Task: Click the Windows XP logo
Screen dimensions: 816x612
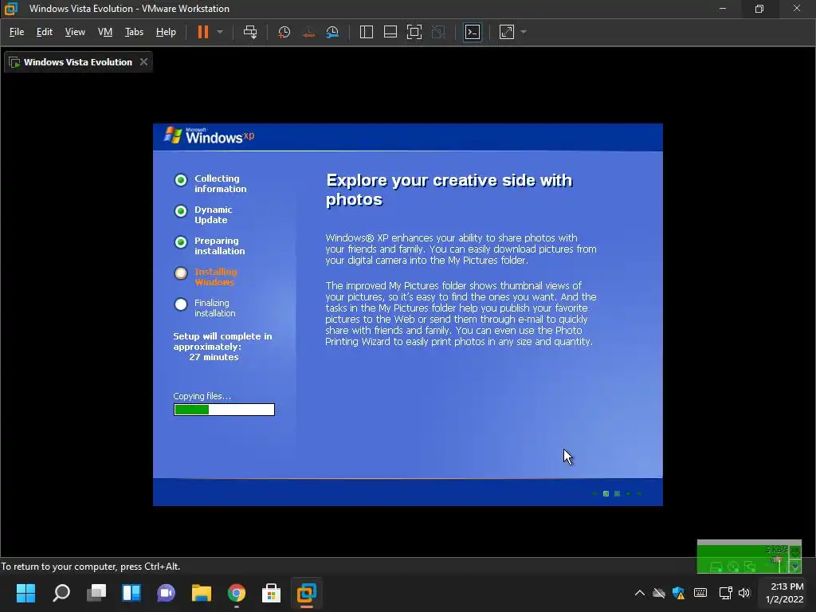Action: click(x=210, y=135)
